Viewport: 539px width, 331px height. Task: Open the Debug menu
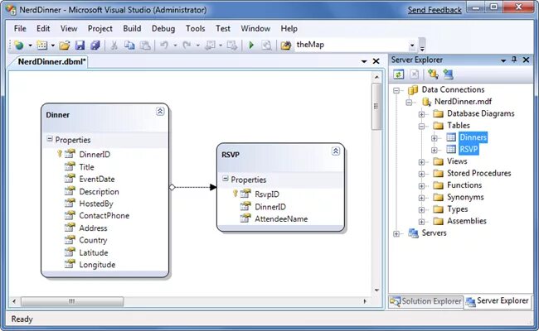coord(163,28)
